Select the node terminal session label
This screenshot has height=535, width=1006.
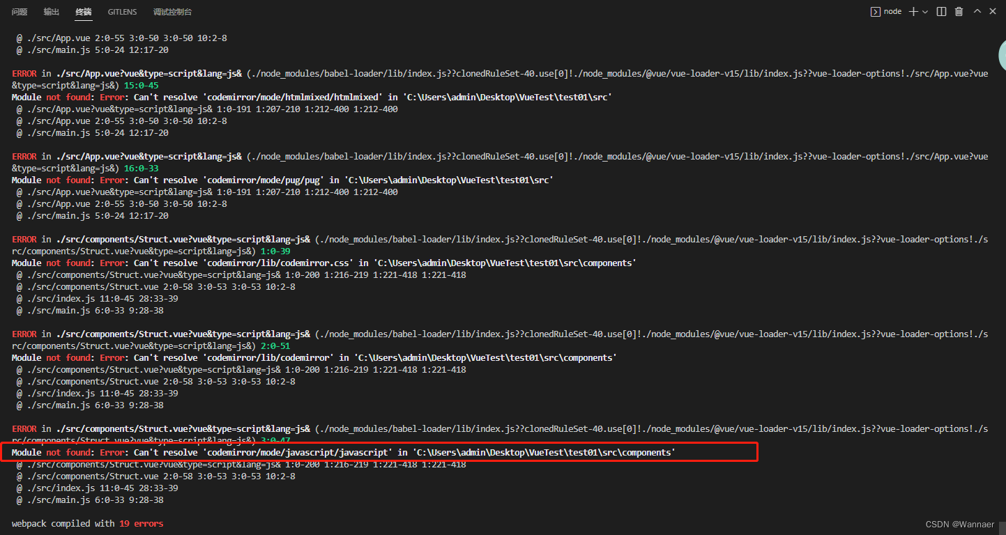tap(892, 11)
